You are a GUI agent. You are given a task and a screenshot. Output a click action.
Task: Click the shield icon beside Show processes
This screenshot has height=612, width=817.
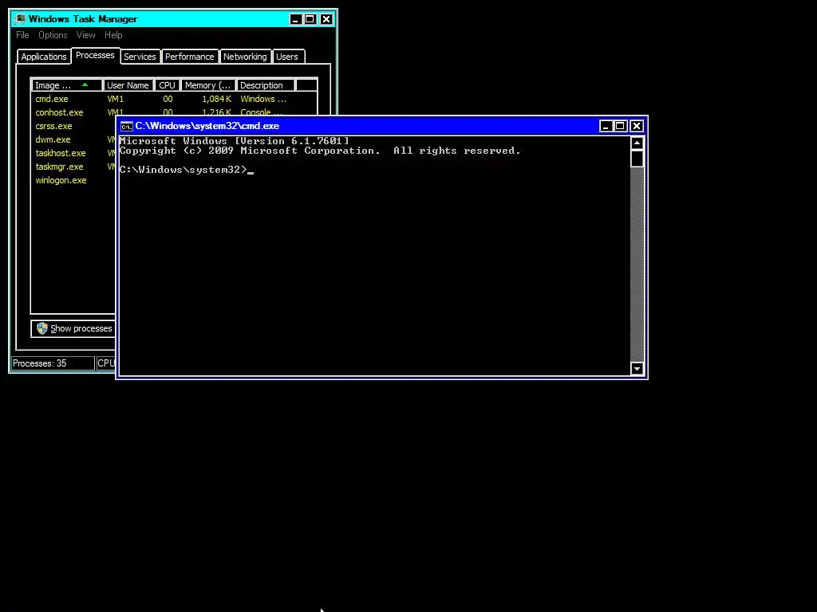(42, 328)
